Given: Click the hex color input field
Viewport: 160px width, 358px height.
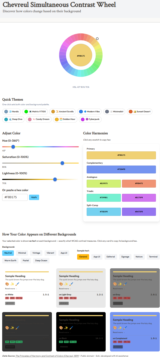Looking at the screenshot, I should click(x=14, y=197).
